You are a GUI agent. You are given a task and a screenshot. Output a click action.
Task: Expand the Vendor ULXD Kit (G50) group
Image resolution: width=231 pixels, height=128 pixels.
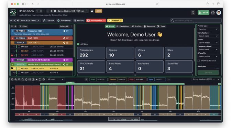[x=12, y=60]
